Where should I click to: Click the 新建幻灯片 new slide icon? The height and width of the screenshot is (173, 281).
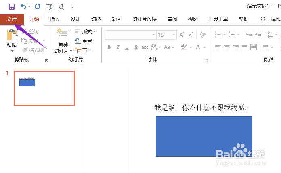click(x=63, y=34)
